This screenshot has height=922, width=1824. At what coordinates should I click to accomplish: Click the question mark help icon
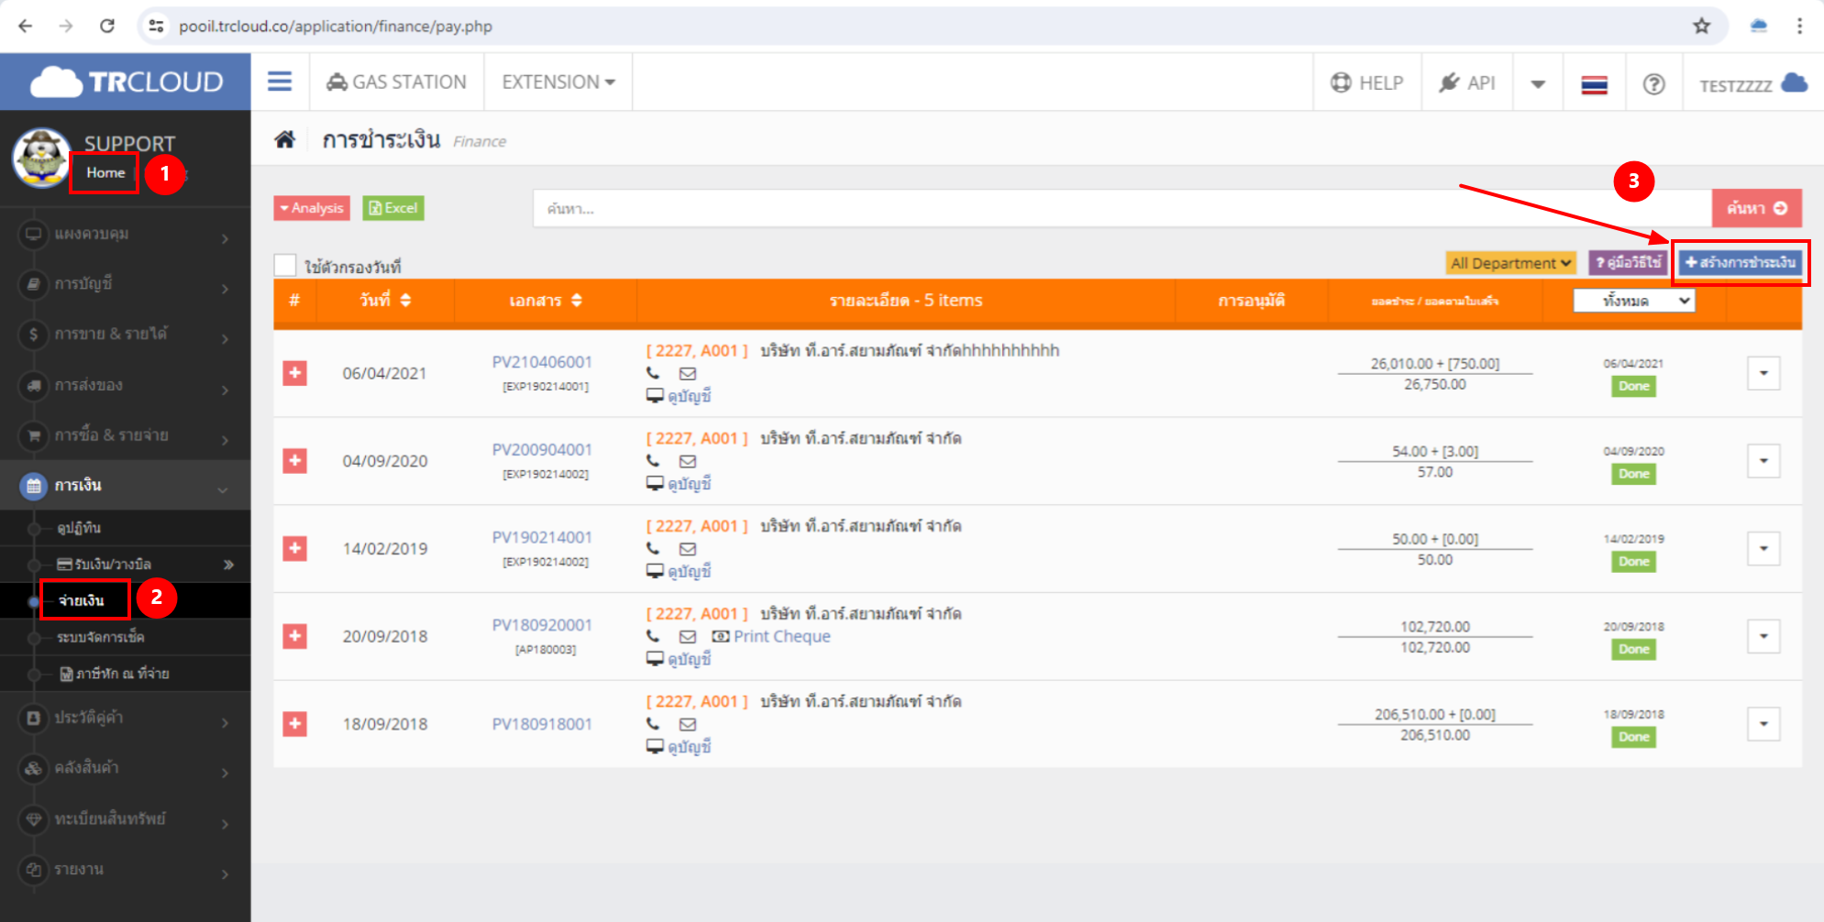pos(1653,84)
